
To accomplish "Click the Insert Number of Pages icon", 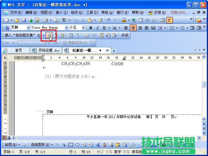I will pyautogui.click(x=56, y=36).
